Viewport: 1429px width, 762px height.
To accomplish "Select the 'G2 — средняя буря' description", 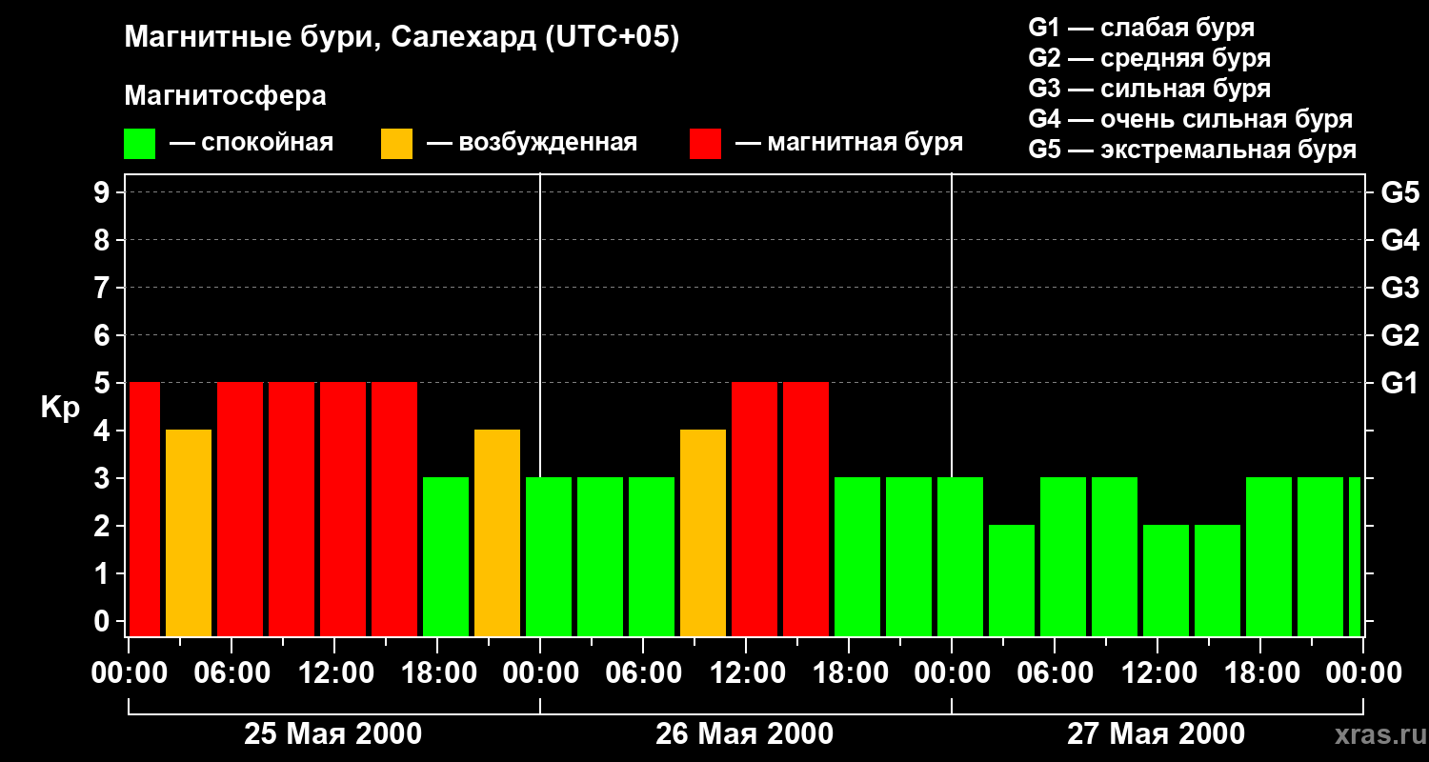I will 1150,58.
